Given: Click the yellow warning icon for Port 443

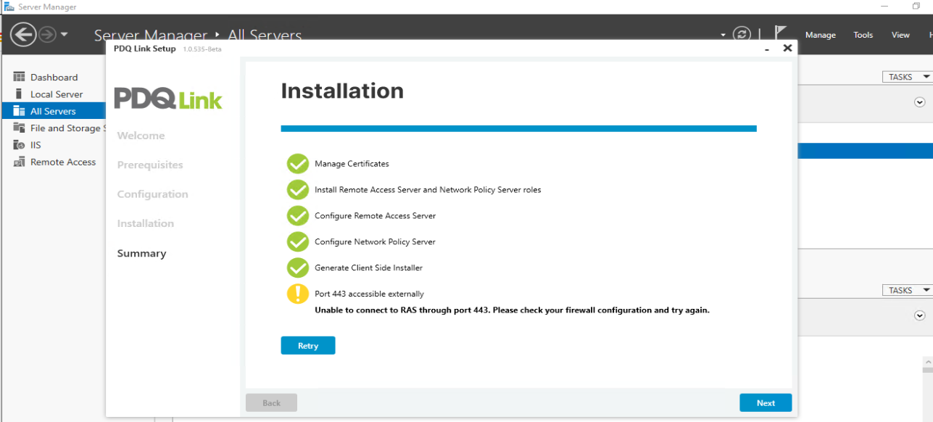Looking at the screenshot, I should [x=298, y=294].
